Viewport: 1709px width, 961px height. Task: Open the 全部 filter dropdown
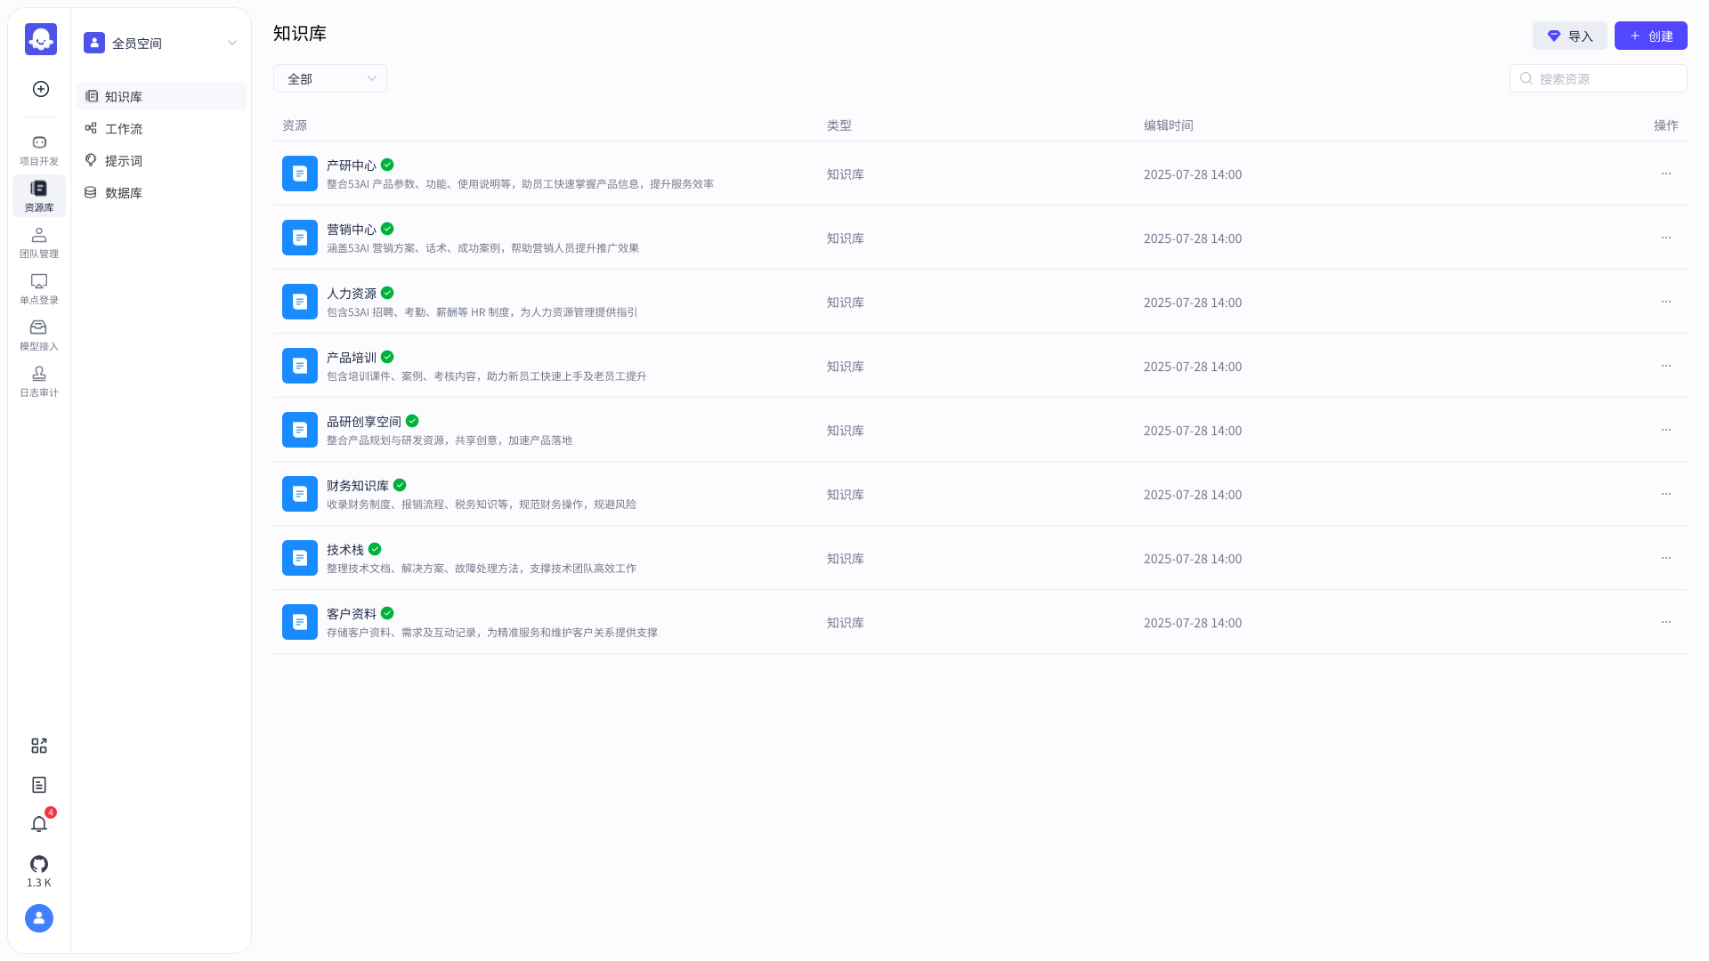[329, 78]
